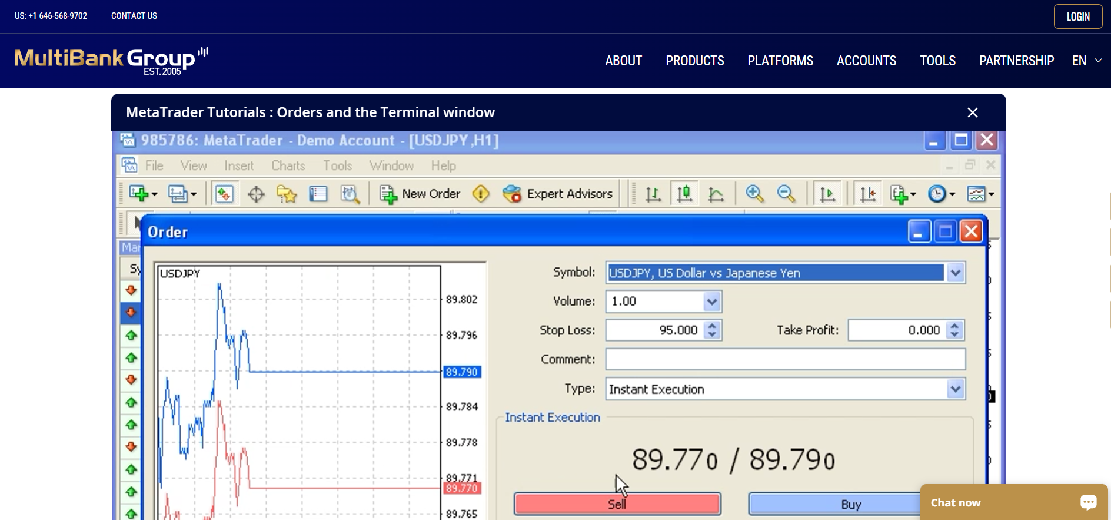This screenshot has height=520, width=1111.
Task: Toggle the Market Watch window icon
Action: click(x=224, y=194)
